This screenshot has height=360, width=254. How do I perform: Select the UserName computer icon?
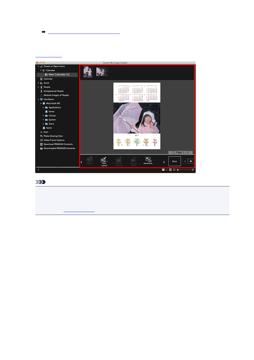[41, 99]
